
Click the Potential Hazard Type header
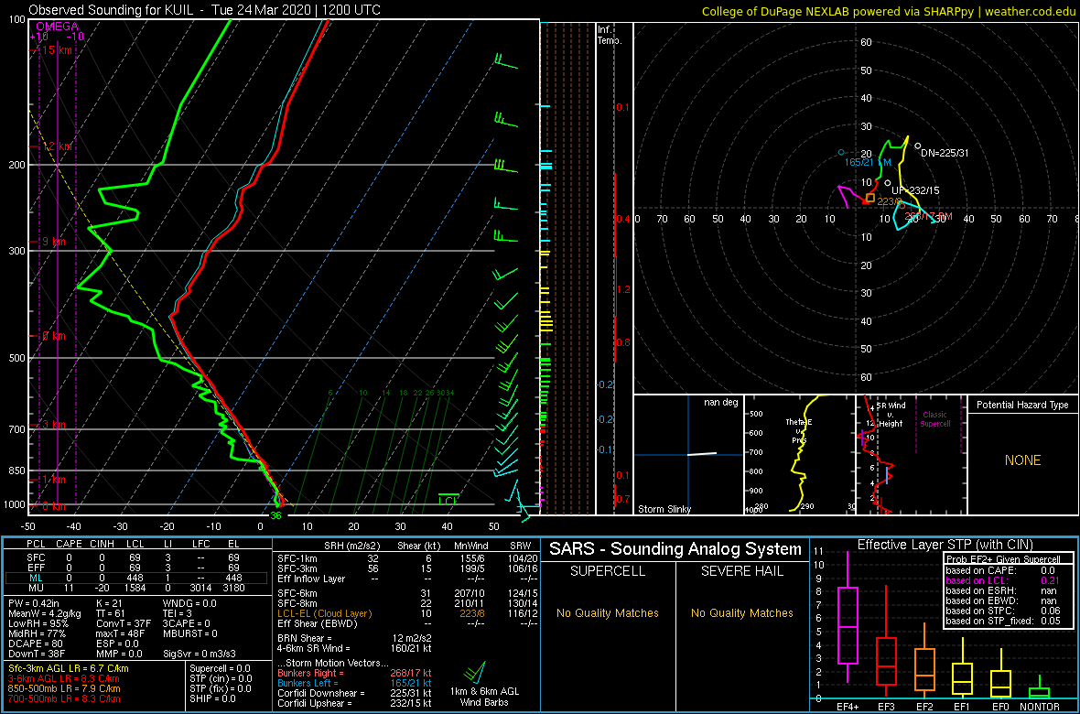coord(1023,406)
